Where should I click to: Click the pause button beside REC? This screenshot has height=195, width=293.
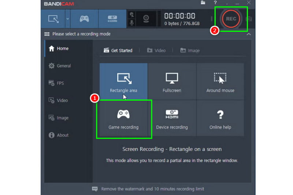(x=212, y=19)
